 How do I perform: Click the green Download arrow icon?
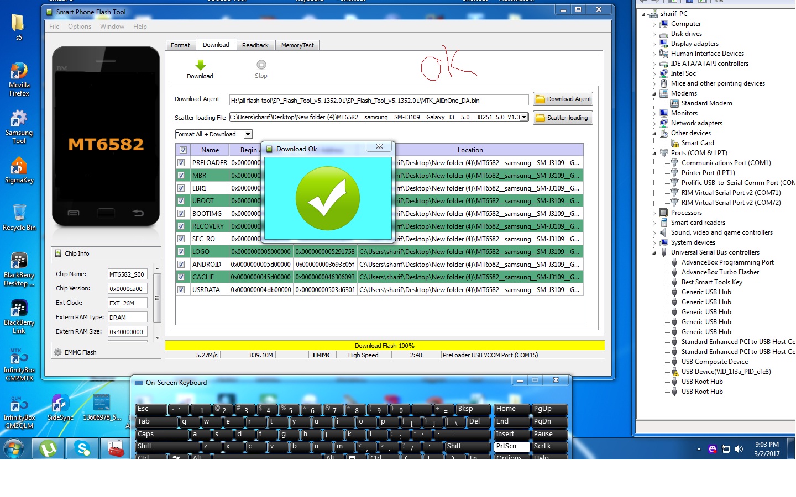tap(200, 65)
